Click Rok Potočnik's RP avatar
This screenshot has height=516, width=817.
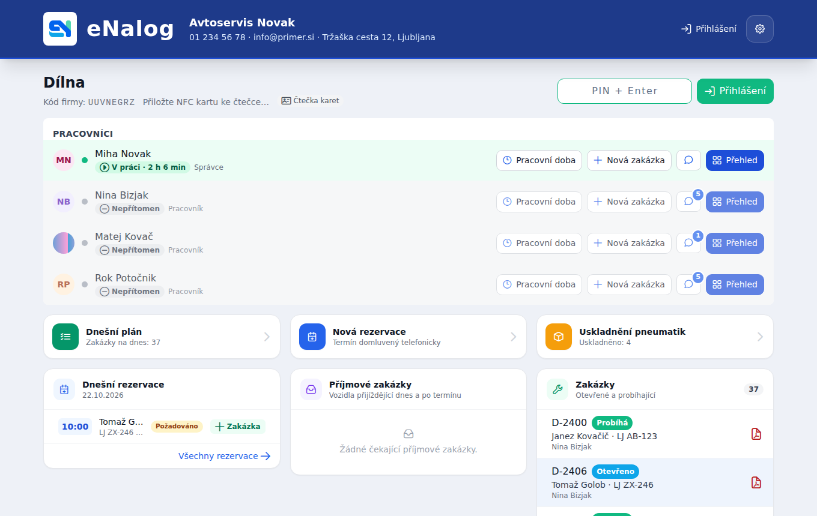tap(64, 284)
